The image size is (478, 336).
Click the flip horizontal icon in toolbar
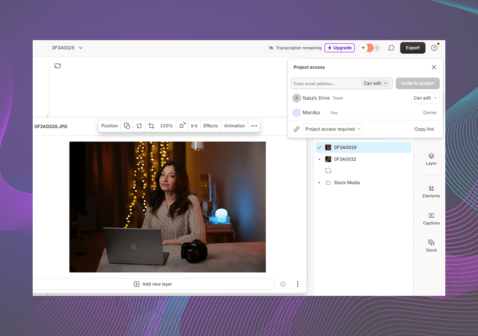click(194, 126)
